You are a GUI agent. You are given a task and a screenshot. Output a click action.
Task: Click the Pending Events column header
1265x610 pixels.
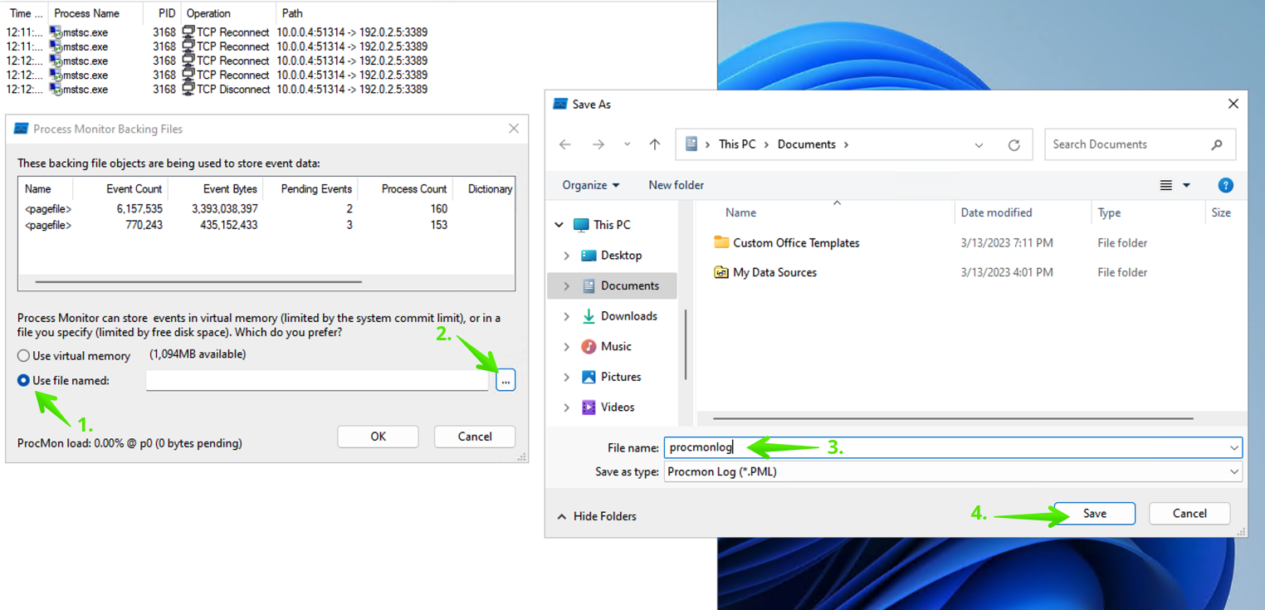click(316, 189)
